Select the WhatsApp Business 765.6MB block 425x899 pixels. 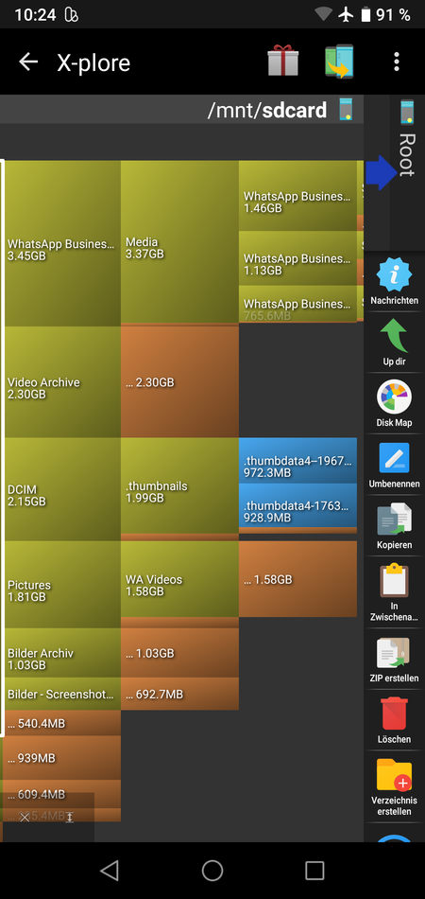coord(297,304)
